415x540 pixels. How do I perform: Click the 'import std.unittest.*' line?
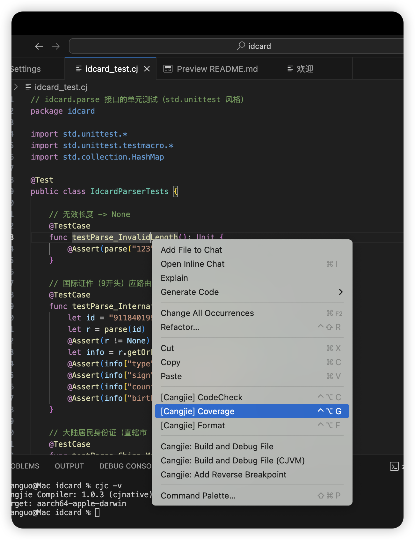[x=79, y=134]
